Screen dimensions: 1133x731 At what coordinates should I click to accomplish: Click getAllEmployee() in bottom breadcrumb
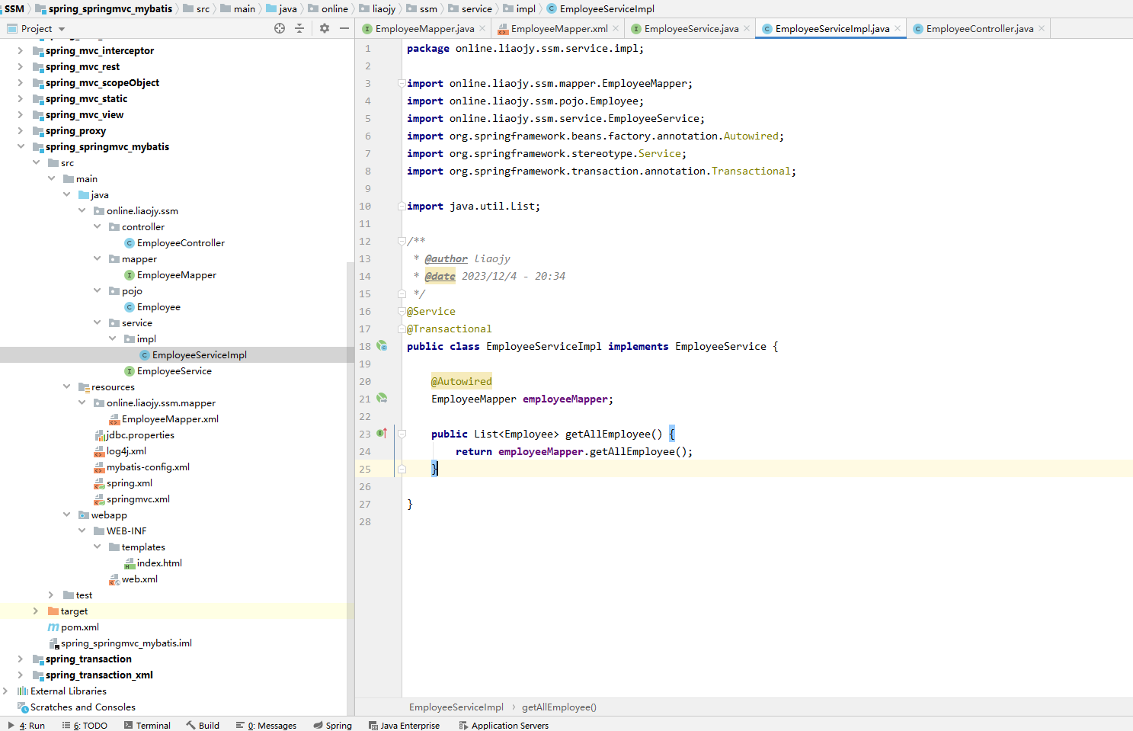(x=558, y=707)
